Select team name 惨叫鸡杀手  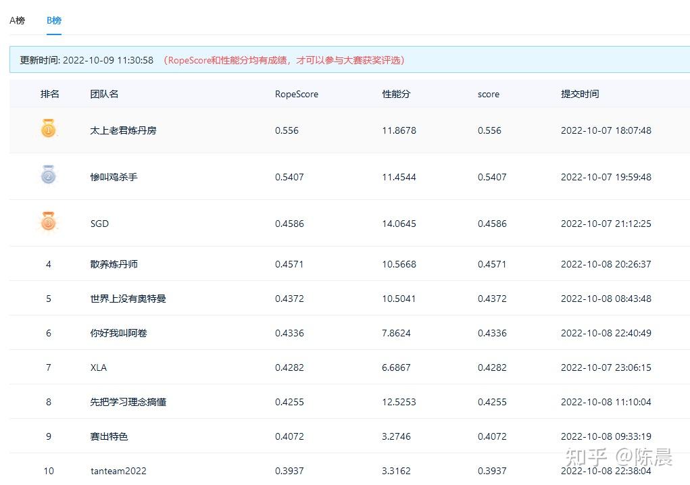click(x=114, y=177)
